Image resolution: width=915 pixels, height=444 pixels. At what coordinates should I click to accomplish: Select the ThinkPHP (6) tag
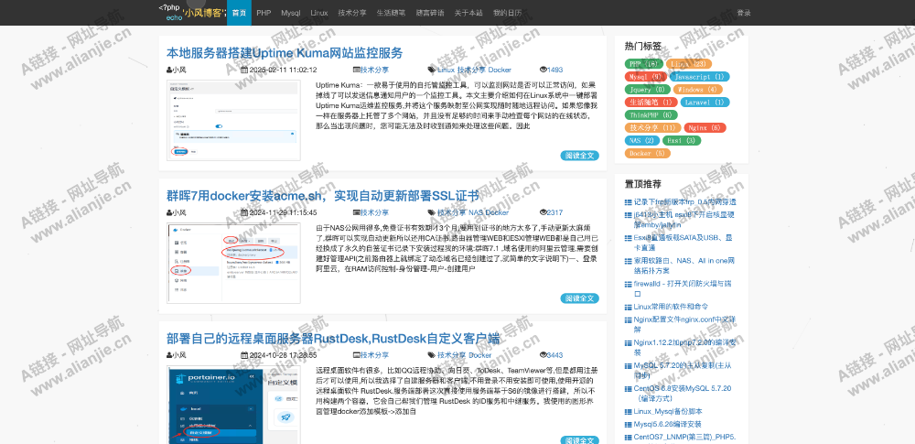651,115
